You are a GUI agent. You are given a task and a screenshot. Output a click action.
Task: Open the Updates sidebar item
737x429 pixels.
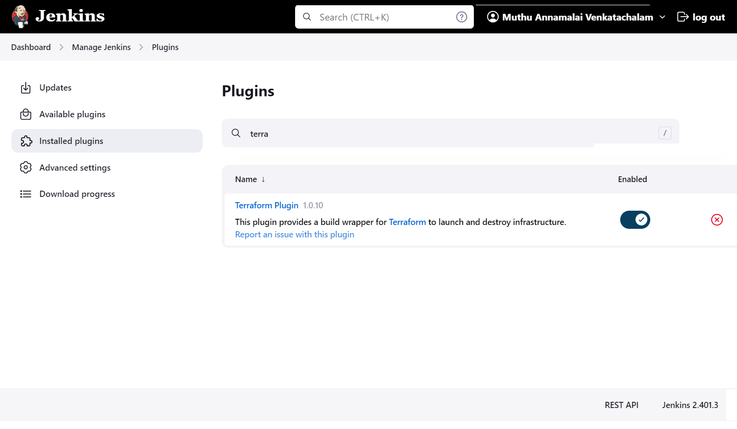click(107, 88)
